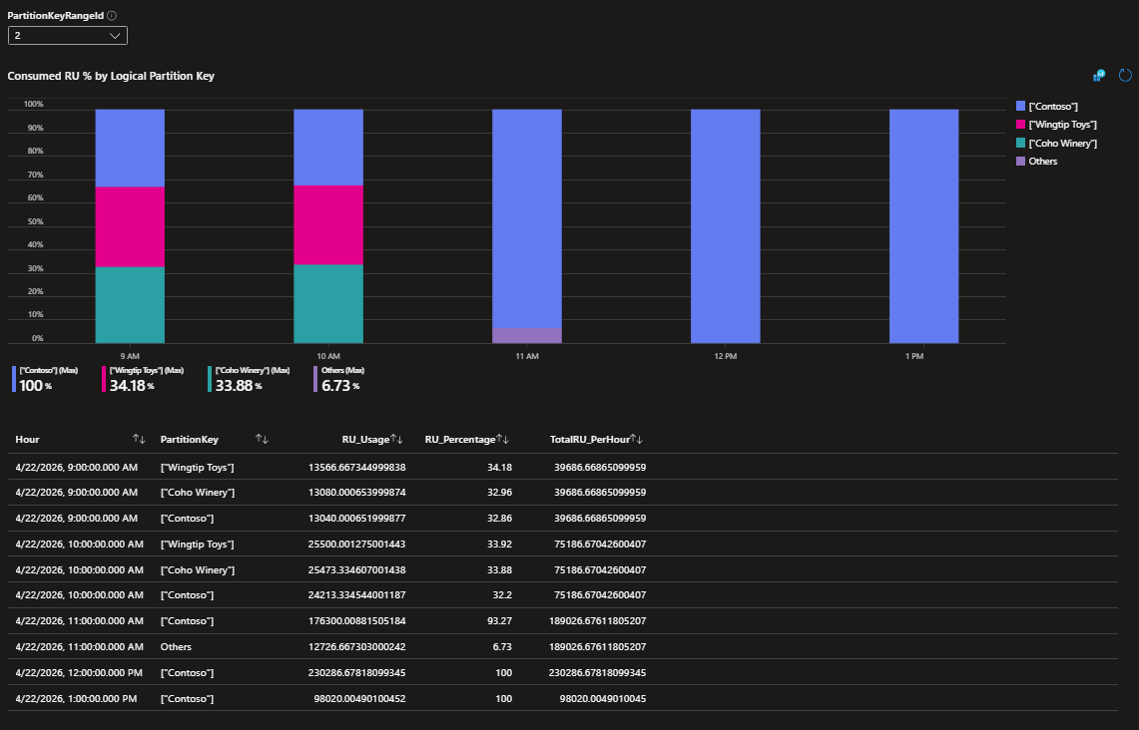Click the 34.18 percentage cell in table

[x=500, y=468]
